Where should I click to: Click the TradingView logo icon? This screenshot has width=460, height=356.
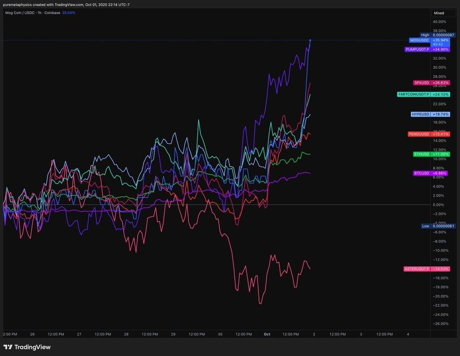pyautogui.click(x=8, y=347)
